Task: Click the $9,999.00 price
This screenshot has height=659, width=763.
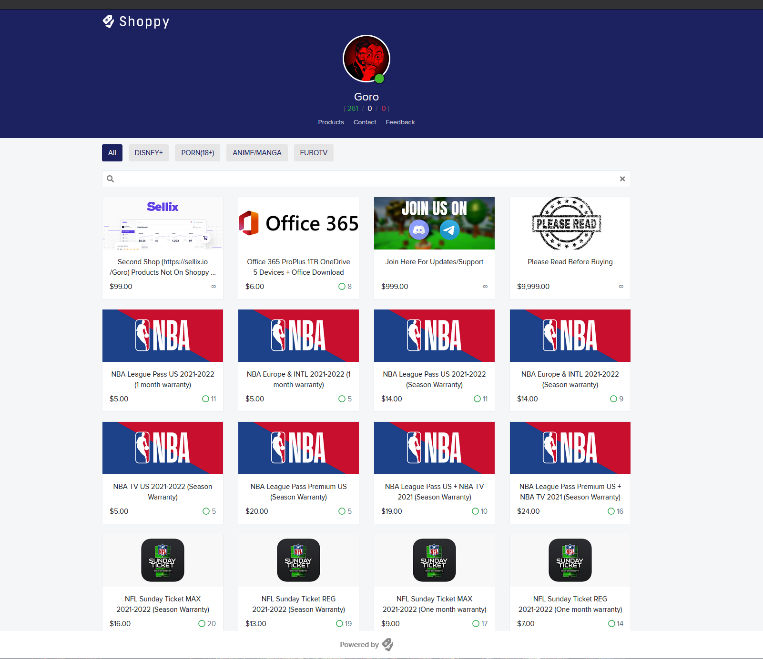Action: pos(533,287)
